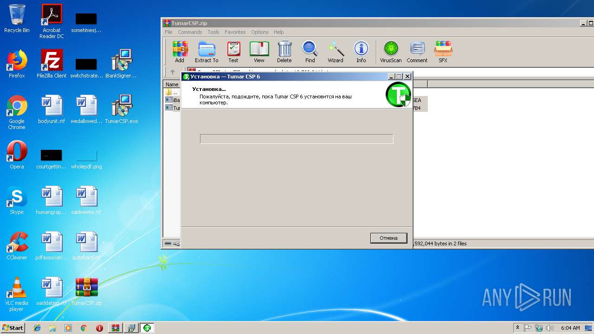Select the sometimesj desktop file
Image resolution: width=594 pixels, height=334 pixels.
click(x=86, y=23)
